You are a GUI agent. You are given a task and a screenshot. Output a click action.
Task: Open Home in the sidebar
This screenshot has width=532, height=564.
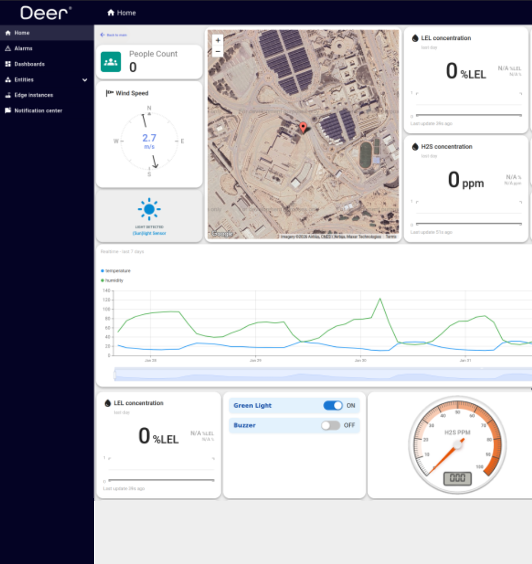47,33
